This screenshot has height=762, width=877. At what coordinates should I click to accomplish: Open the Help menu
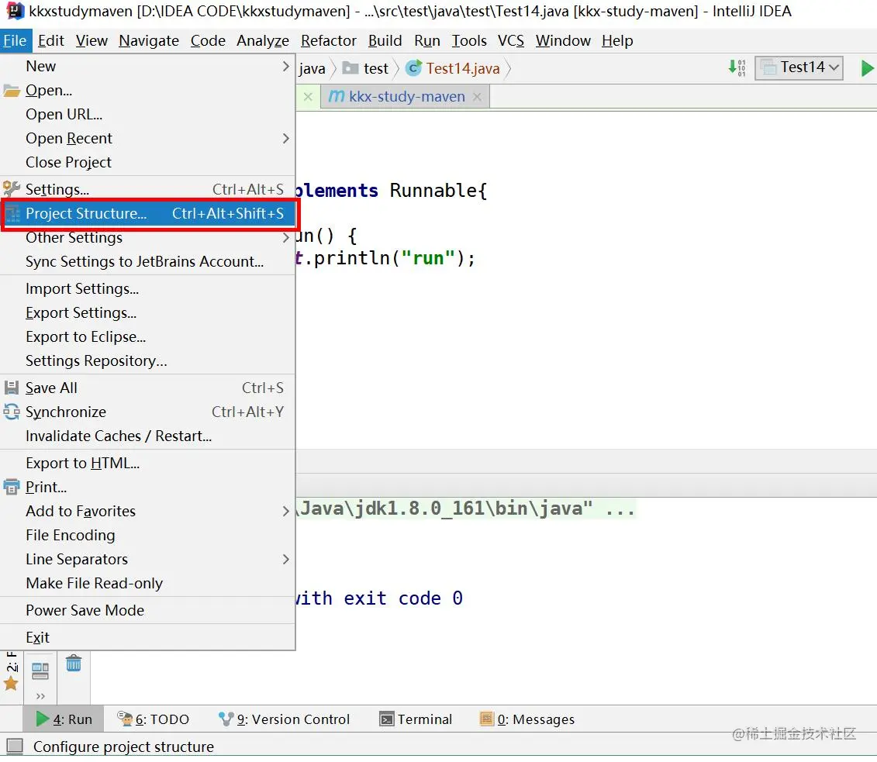[x=617, y=41]
